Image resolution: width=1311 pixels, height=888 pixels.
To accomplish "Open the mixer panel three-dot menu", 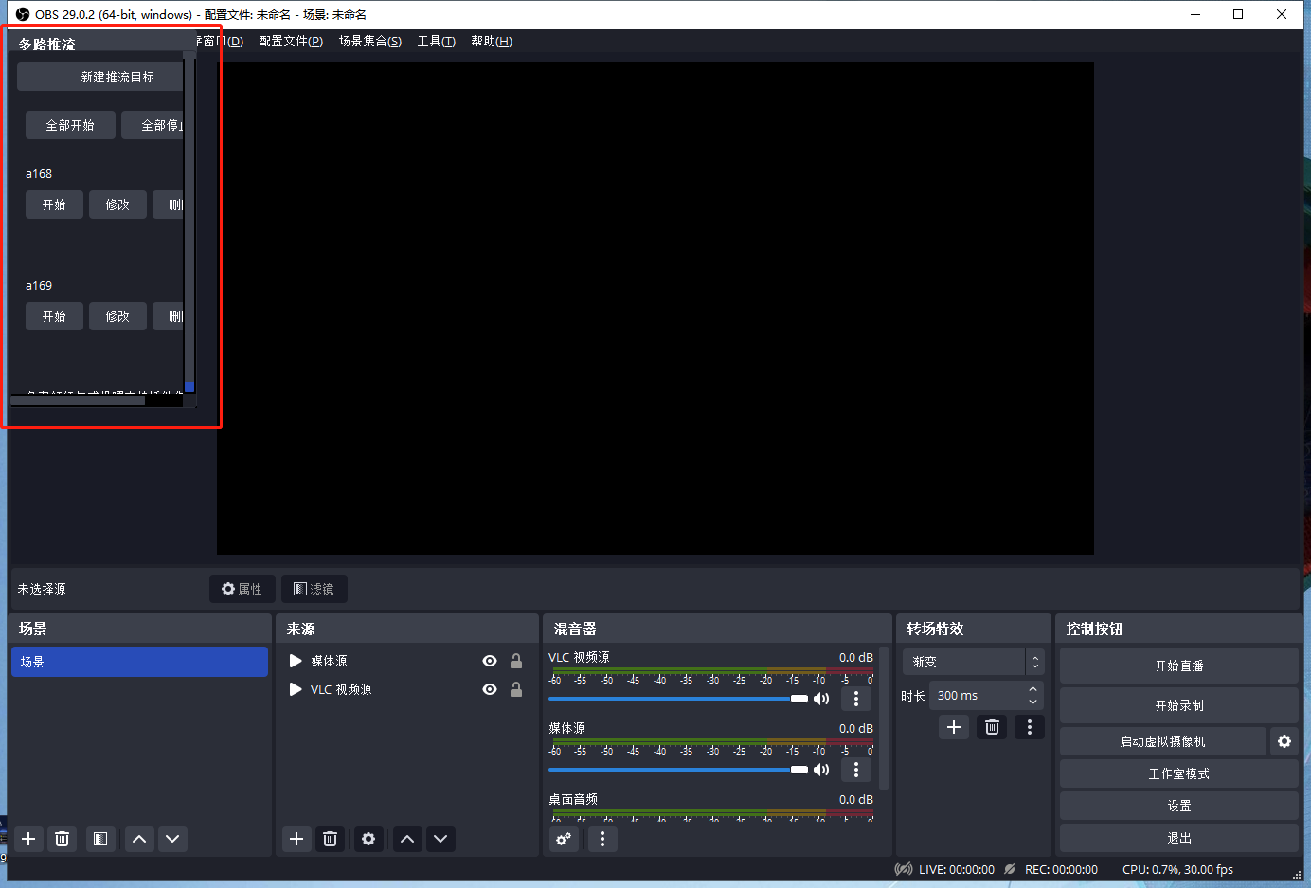I will pos(602,839).
